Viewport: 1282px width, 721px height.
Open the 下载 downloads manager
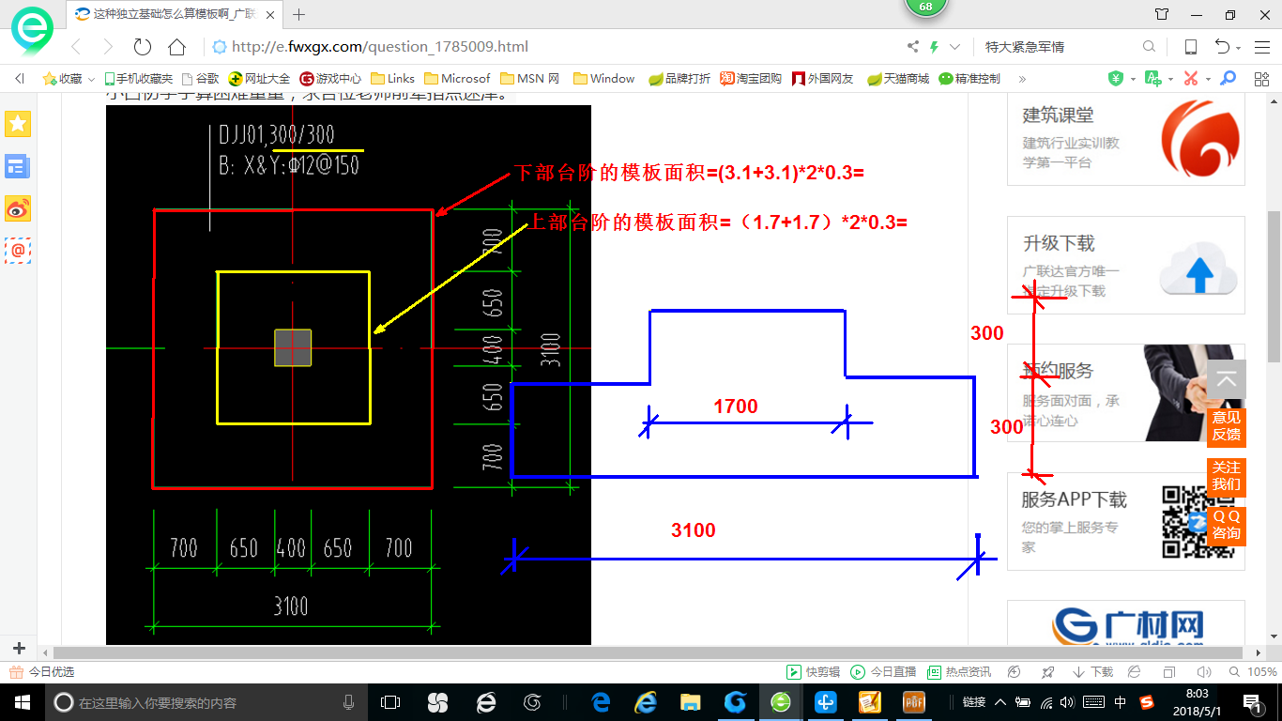(x=1092, y=672)
